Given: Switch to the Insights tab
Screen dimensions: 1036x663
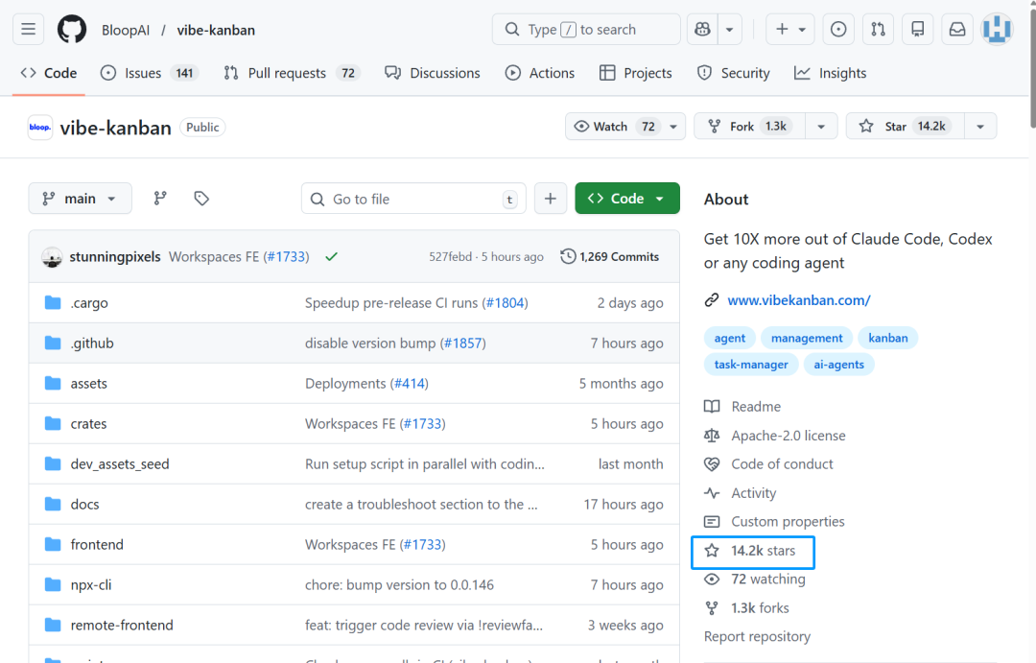Looking at the screenshot, I should point(830,73).
